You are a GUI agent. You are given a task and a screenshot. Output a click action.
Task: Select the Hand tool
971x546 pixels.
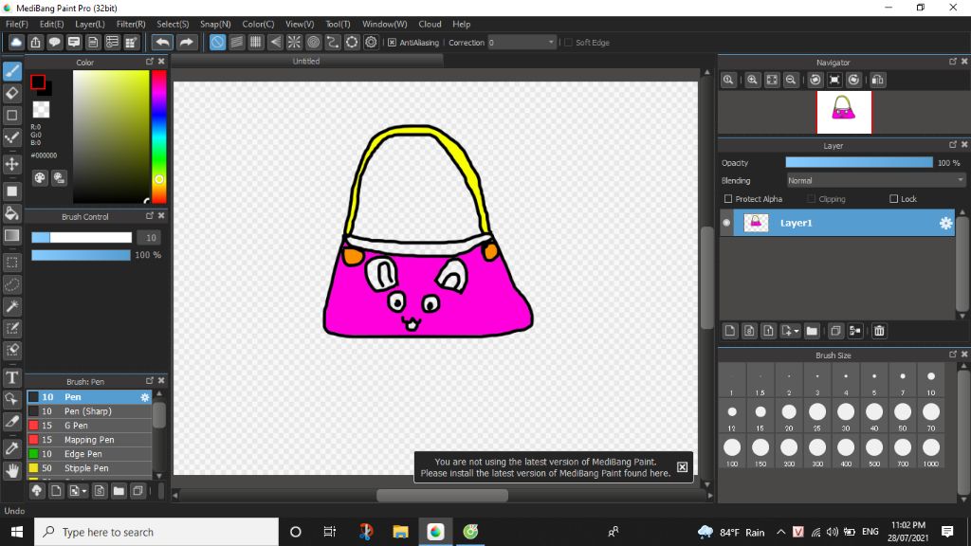pos(11,471)
